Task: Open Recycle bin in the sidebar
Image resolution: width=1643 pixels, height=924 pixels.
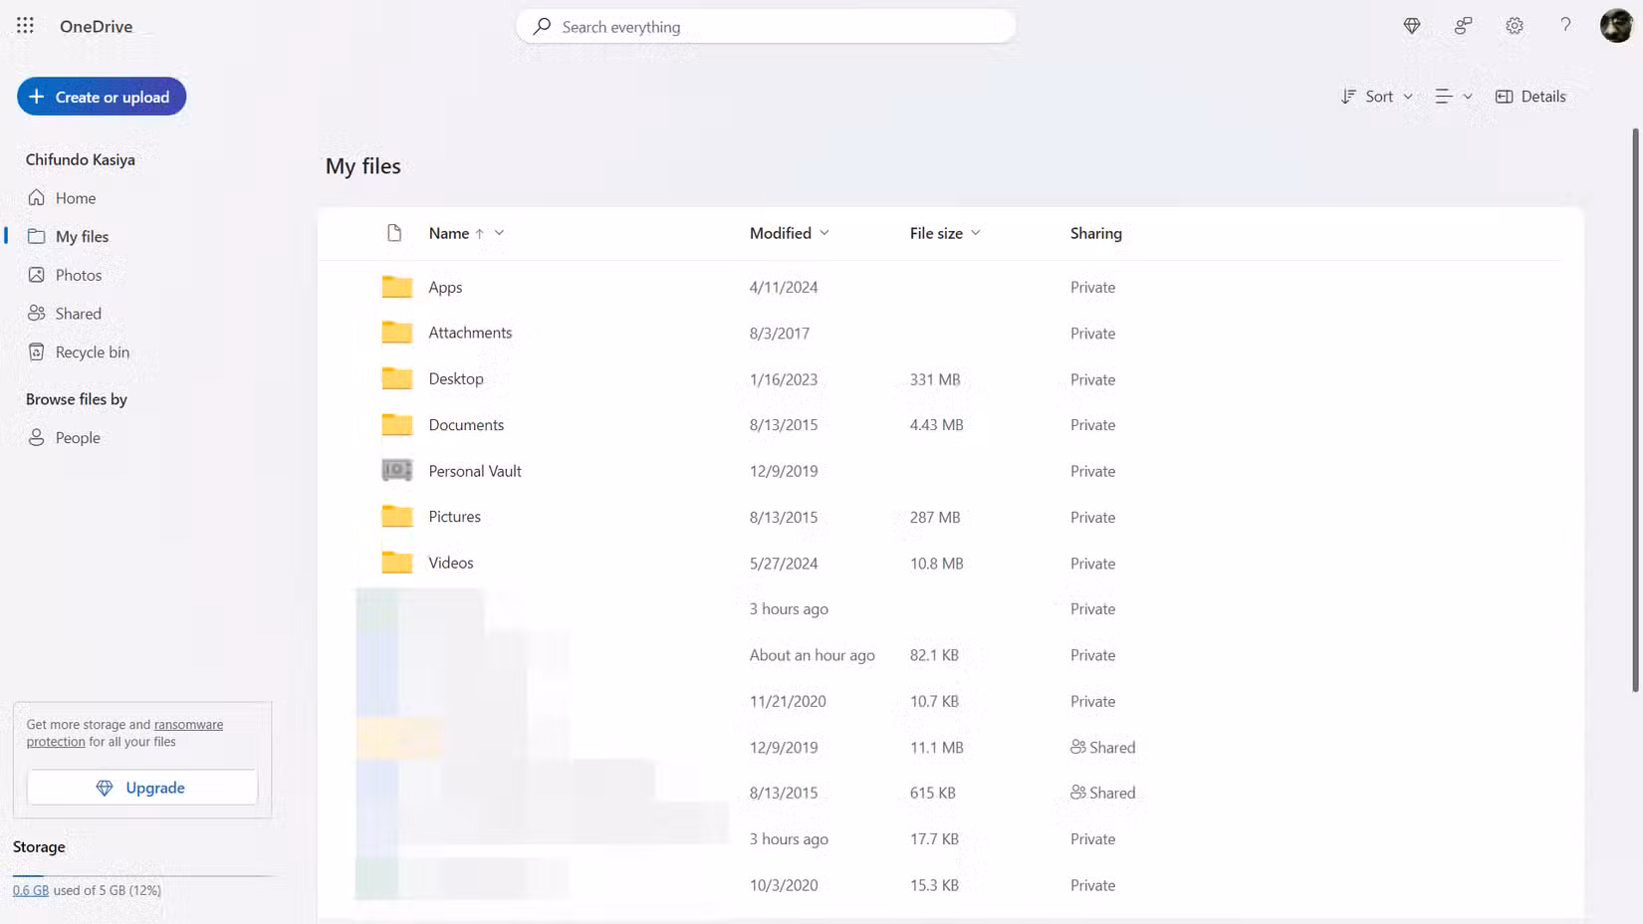Action: (x=93, y=351)
